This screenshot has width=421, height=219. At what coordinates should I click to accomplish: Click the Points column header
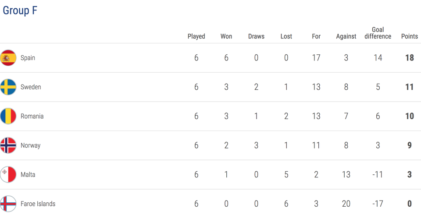[410, 36]
